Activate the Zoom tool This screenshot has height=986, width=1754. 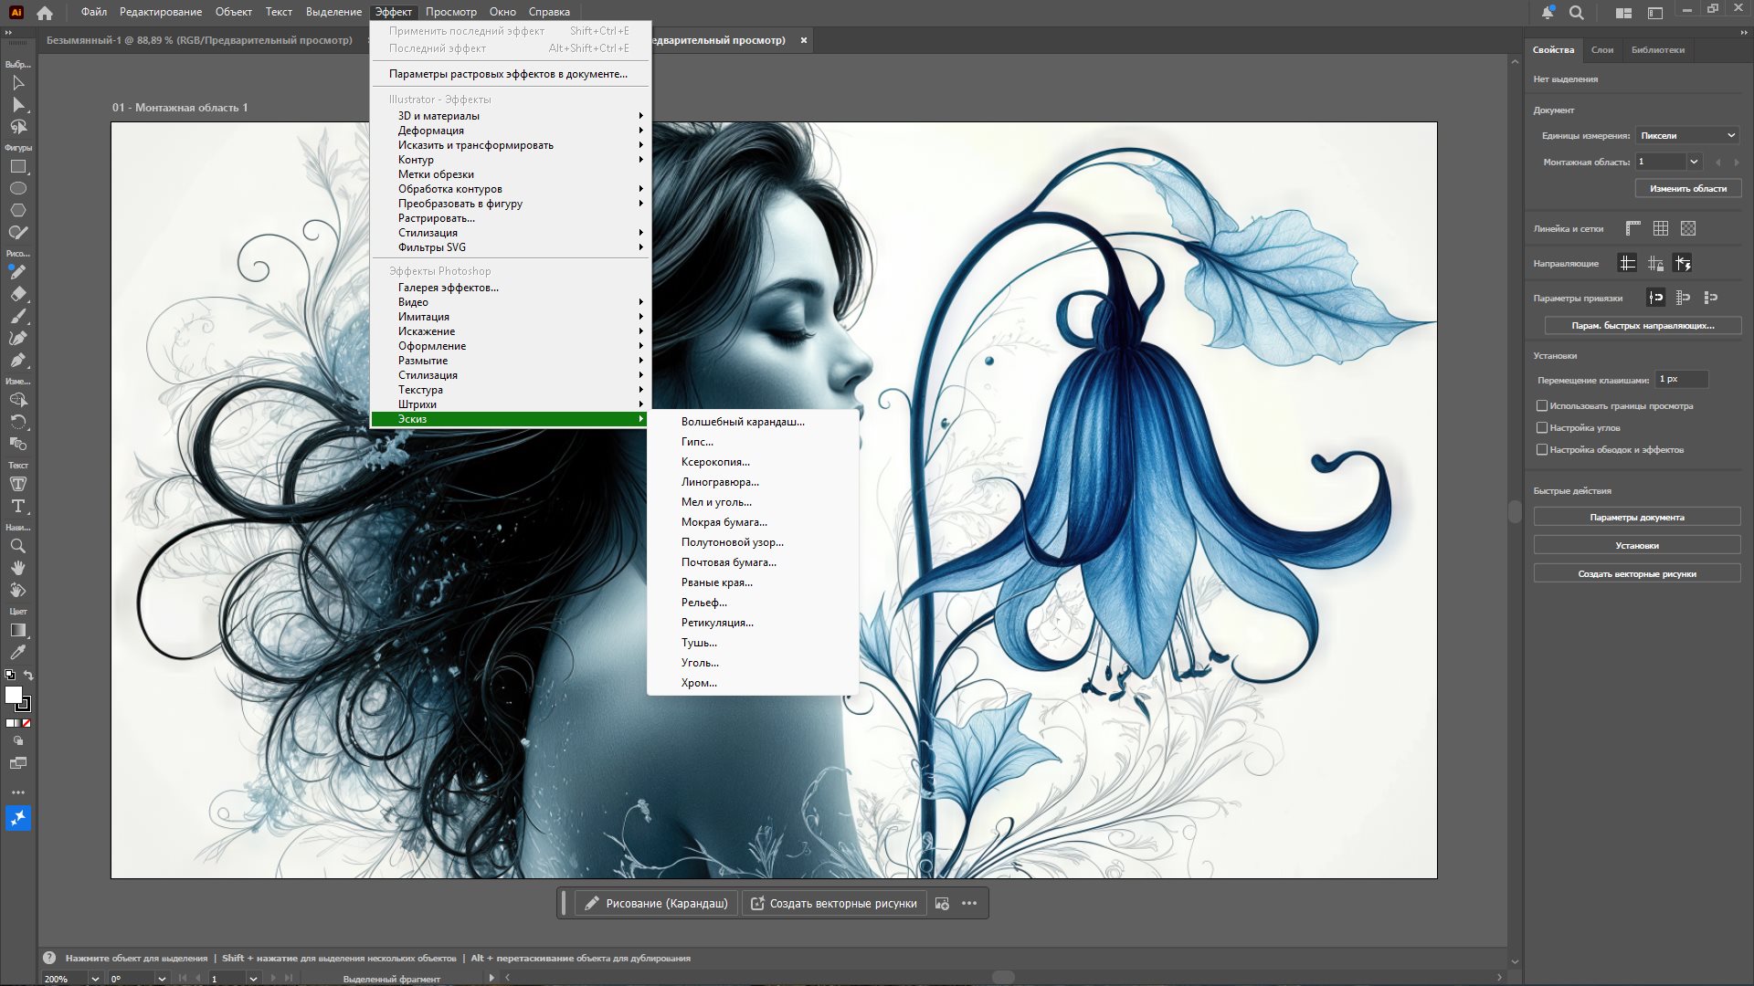(18, 546)
